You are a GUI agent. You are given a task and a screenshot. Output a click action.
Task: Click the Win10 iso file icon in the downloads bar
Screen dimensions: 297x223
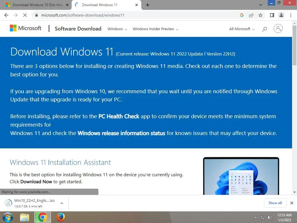8,203
